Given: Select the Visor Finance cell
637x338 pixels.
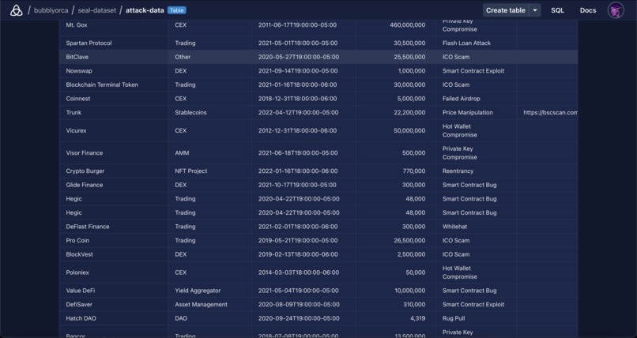Looking at the screenshot, I should pos(114,153).
